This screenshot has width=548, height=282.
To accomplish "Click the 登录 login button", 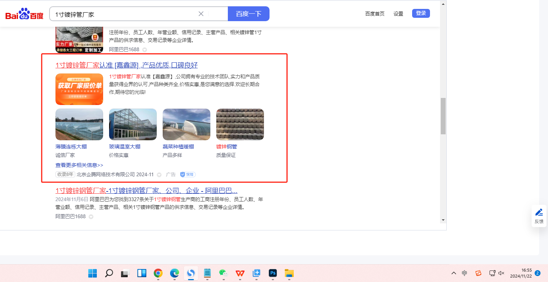I will pos(421,13).
